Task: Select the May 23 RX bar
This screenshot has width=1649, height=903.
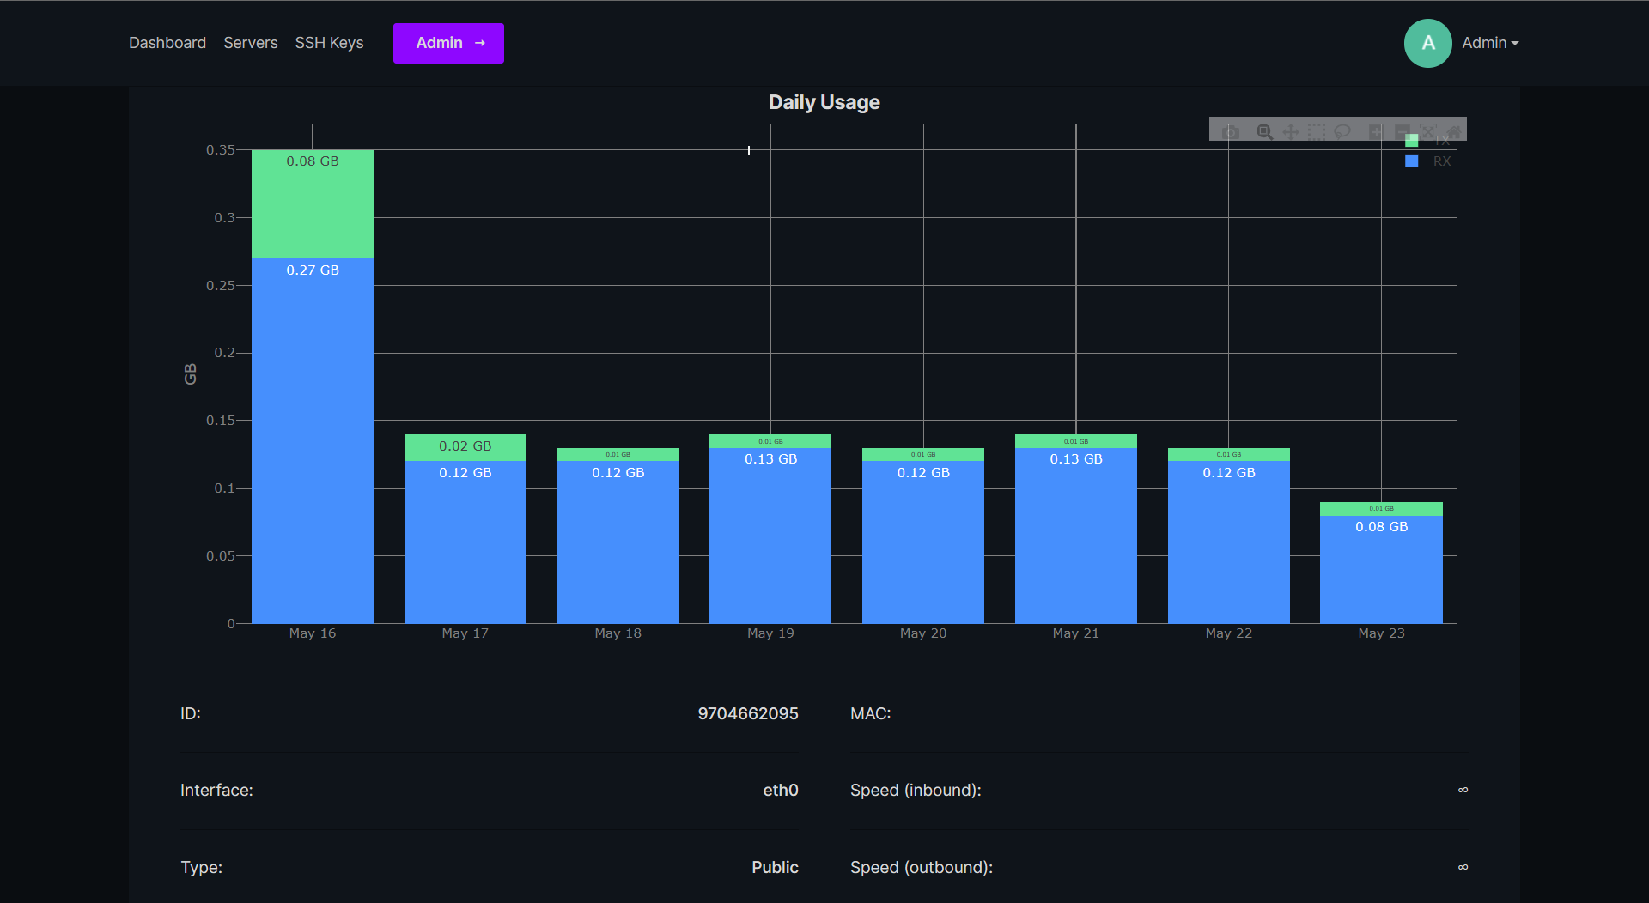Action: 1381,575
